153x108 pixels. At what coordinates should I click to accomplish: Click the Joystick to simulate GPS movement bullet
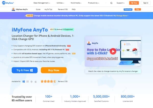point(39,57)
